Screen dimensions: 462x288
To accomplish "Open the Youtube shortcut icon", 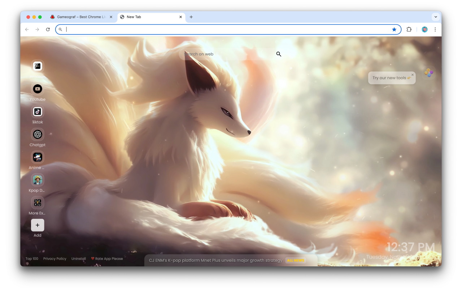I will (38, 89).
